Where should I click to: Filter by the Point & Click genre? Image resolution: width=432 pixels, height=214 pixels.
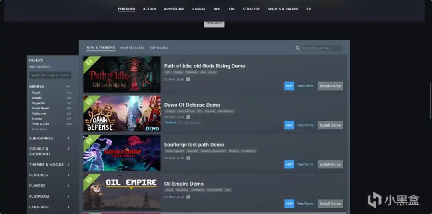pyautogui.click(x=40, y=124)
